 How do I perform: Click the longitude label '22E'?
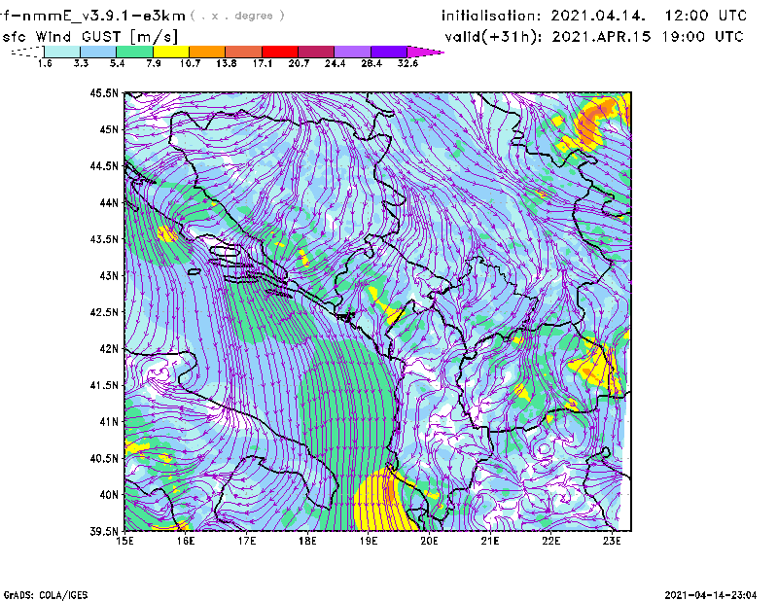551,541
